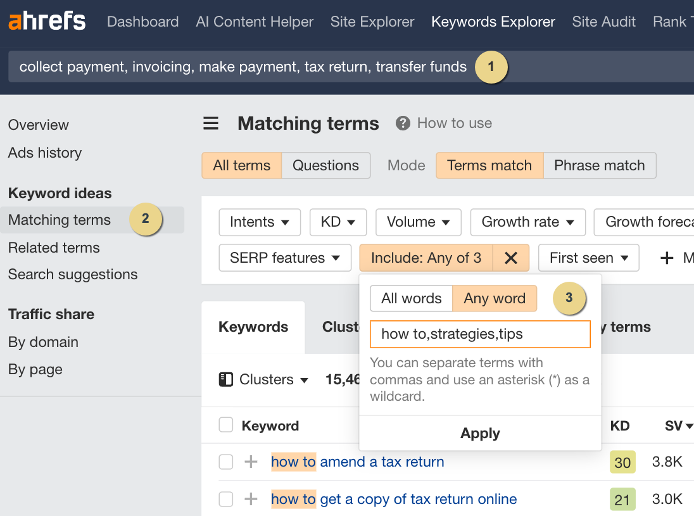Open the hamburger menu beside Matching terms
Viewport: 694px width, 516px height.
coord(211,123)
